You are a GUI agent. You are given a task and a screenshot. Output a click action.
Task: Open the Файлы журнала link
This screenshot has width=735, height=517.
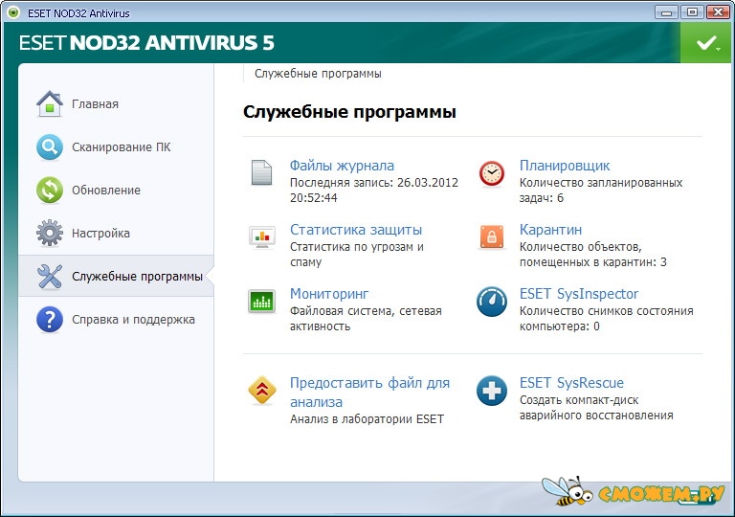pos(342,166)
